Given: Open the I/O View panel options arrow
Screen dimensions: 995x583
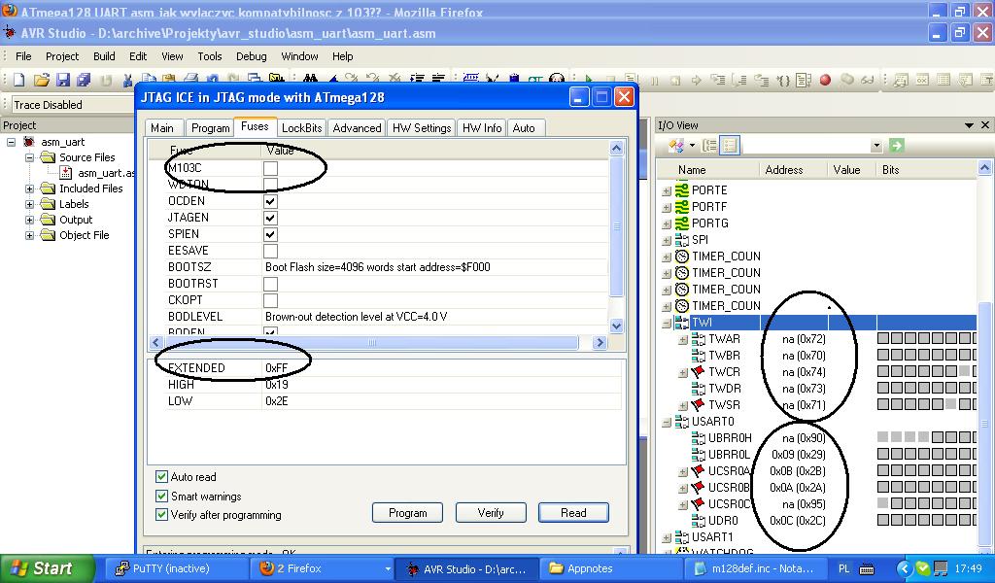Looking at the screenshot, I should [x=969, y=125].
